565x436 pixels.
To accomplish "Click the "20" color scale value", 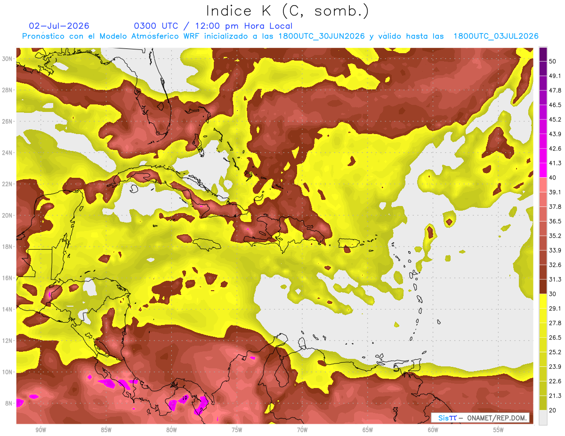I will (x=553, y=410).
